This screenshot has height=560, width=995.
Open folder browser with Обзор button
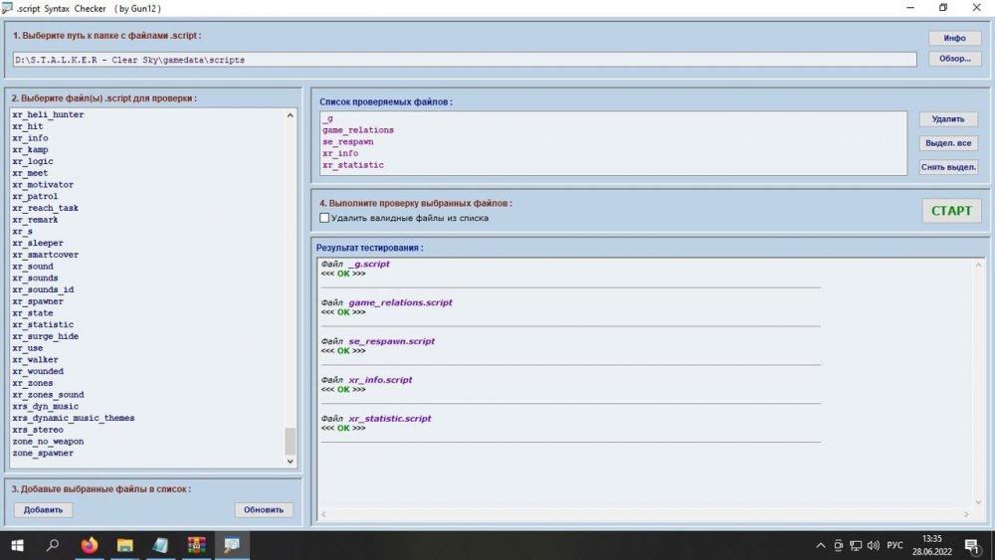click(954, 59)
